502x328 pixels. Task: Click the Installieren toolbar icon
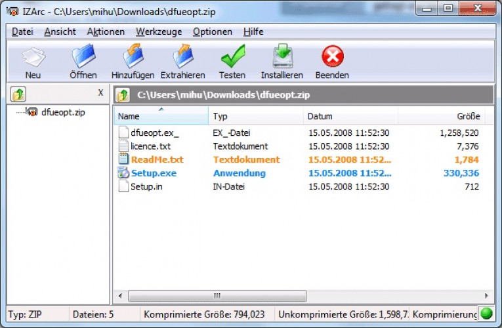282,56
